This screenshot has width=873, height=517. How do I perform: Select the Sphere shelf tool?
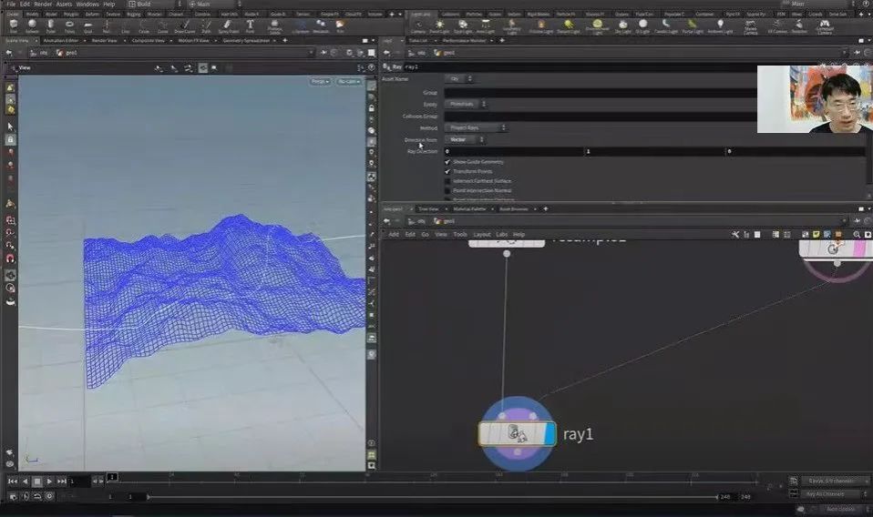(x=32, y=25)
